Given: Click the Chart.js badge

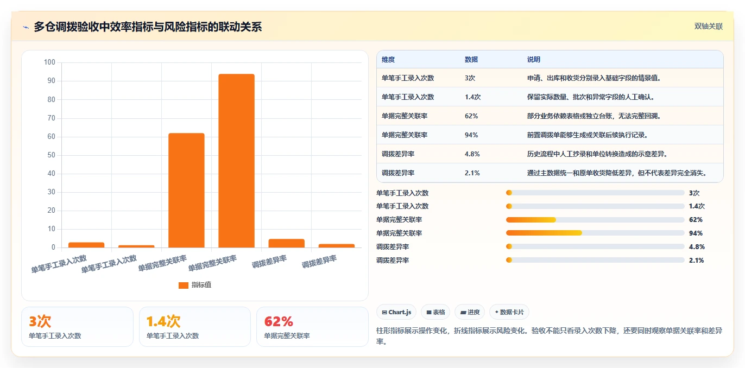Looking at the screenshot, I should [x=396, y=312].
